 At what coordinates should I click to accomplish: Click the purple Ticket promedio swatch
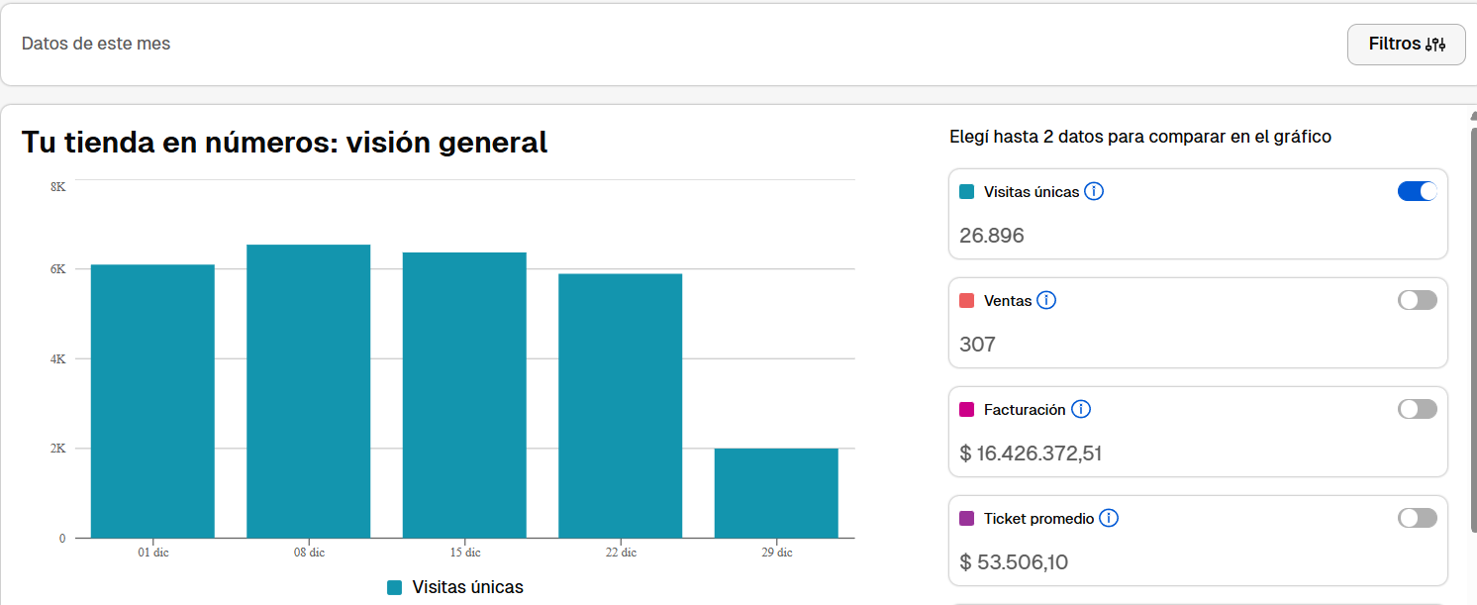967,519
